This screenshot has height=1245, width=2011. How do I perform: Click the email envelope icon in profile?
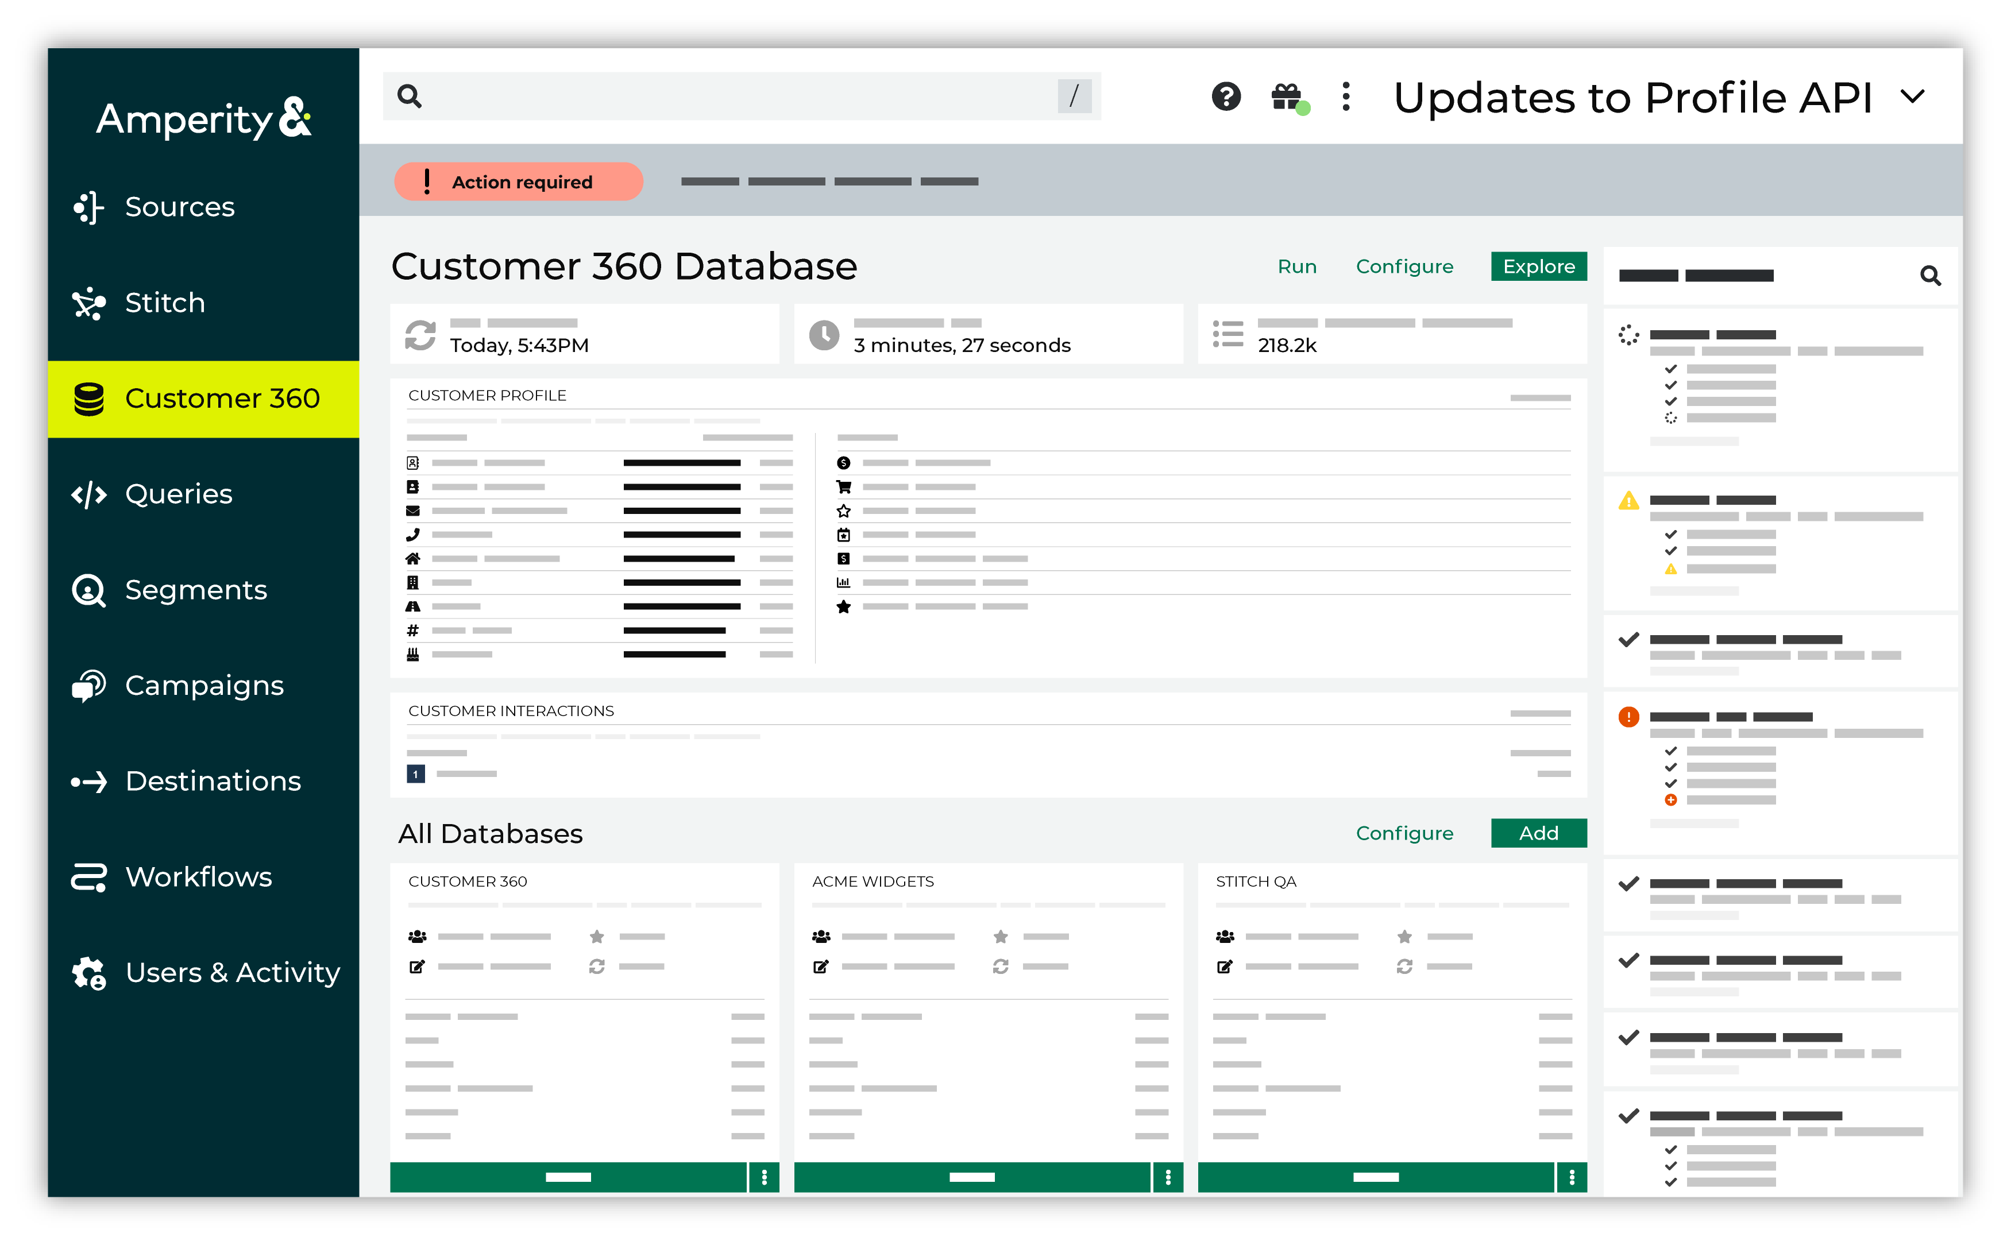[x=412, y=511]
